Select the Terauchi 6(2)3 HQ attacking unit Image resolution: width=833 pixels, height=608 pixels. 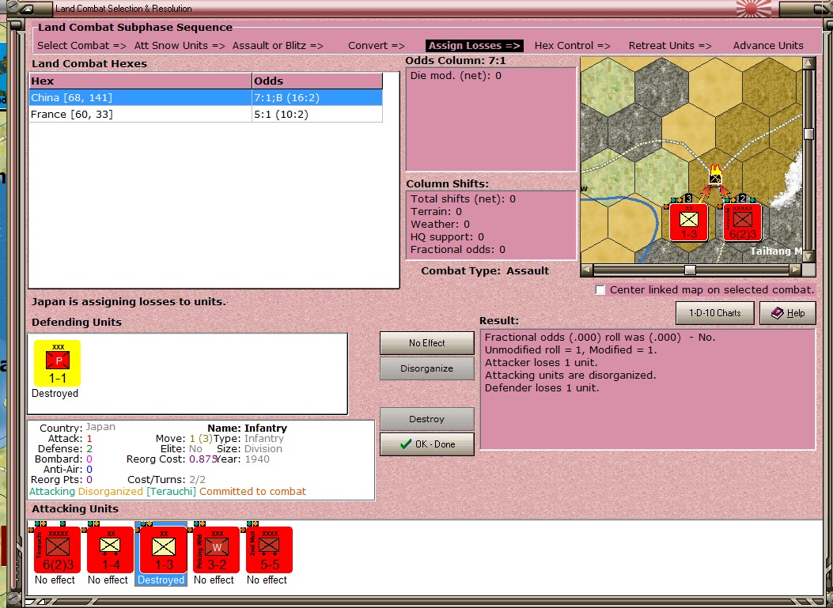(58, 549)
